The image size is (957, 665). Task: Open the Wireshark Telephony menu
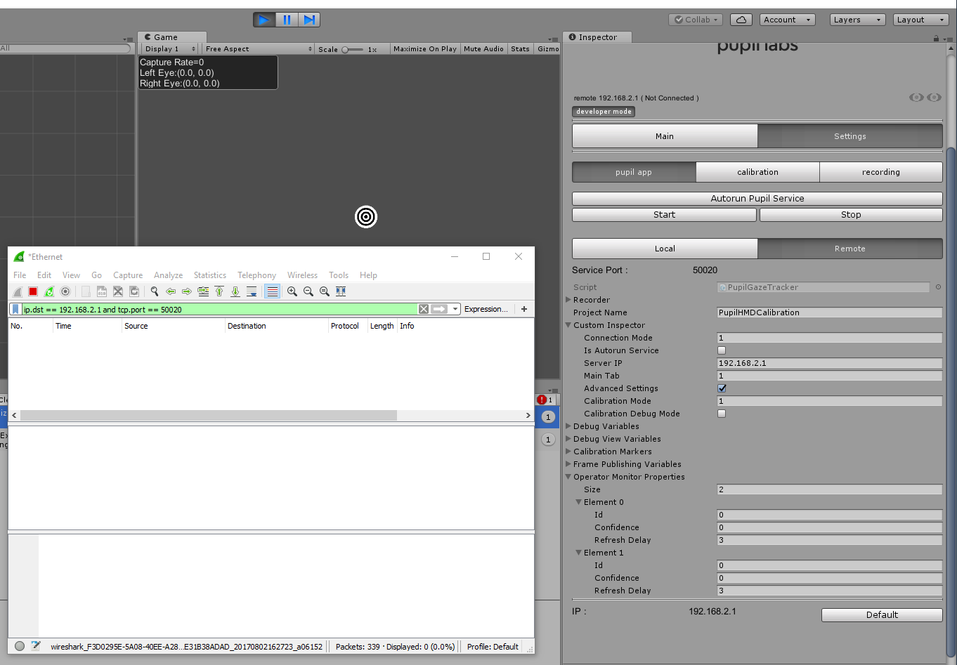coord(256,275)
